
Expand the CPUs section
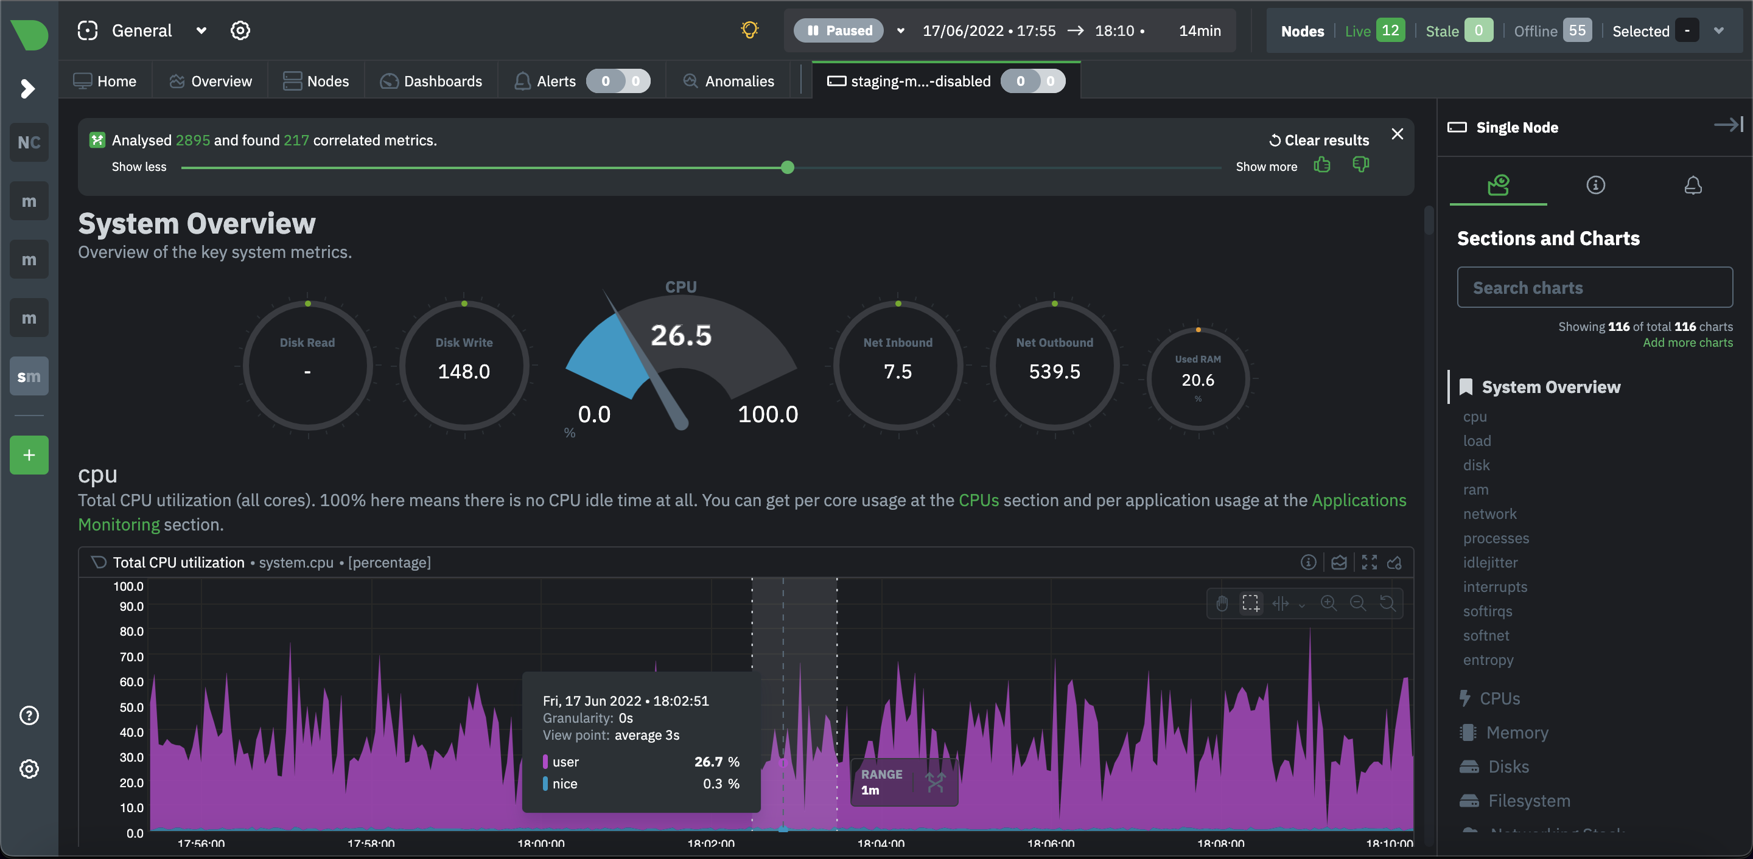tap(1489, 698)
